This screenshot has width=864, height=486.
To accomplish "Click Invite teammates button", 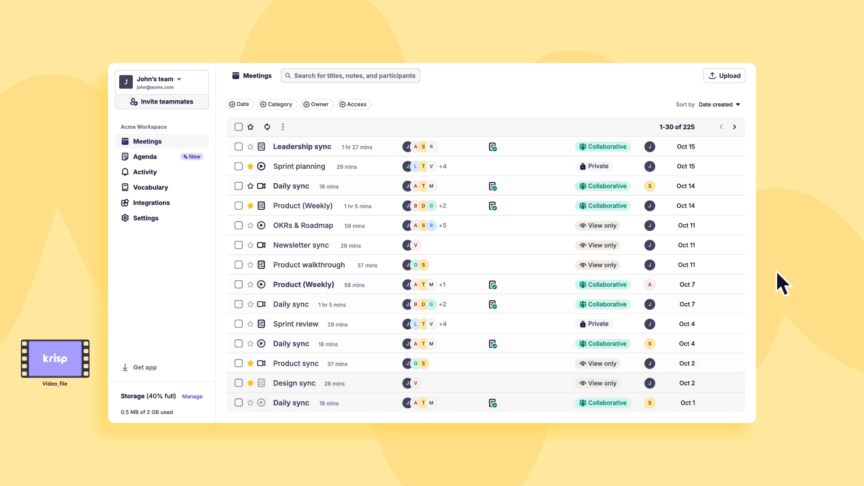I will point(162,102).
